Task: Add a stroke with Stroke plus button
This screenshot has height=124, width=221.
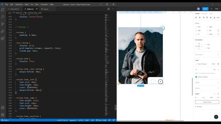Action: coord(218,83)
